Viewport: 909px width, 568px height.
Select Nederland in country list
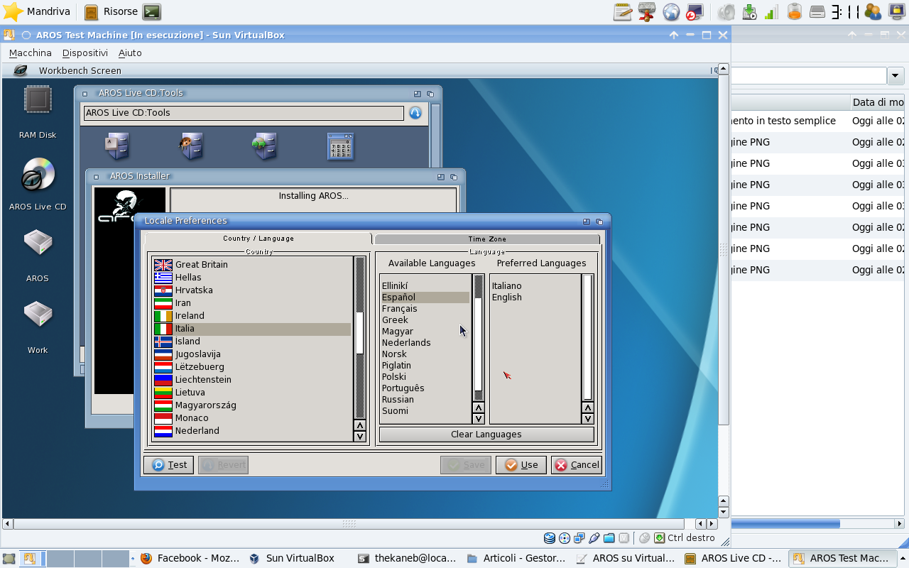[x=252, y=431]
